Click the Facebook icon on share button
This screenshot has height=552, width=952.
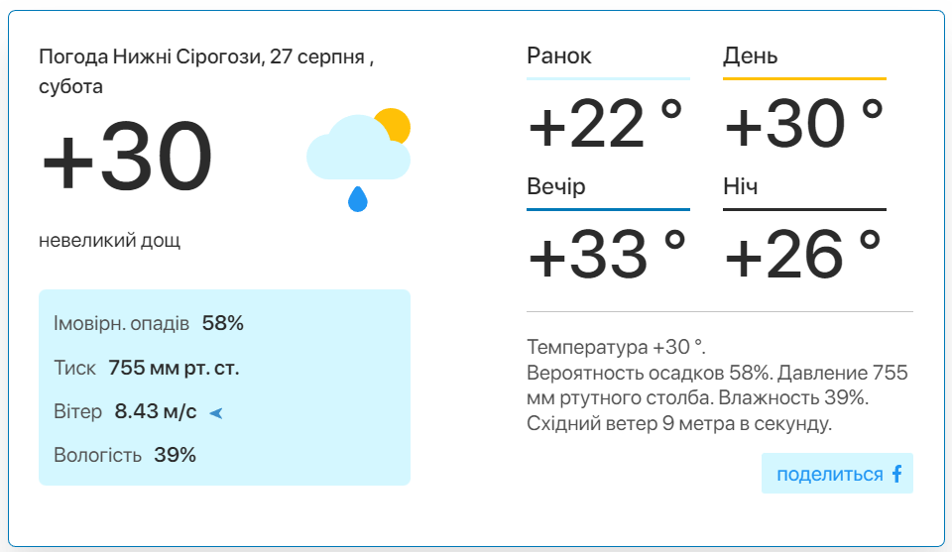tap(896, 474)
